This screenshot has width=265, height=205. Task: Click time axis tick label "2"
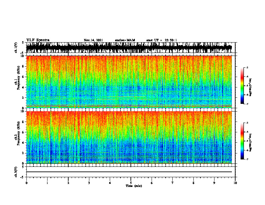point(68,183)
